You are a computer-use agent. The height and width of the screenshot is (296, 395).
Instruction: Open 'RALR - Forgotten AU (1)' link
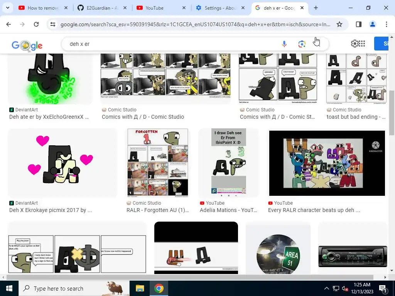pyautogui.click(x=158, y=210)
